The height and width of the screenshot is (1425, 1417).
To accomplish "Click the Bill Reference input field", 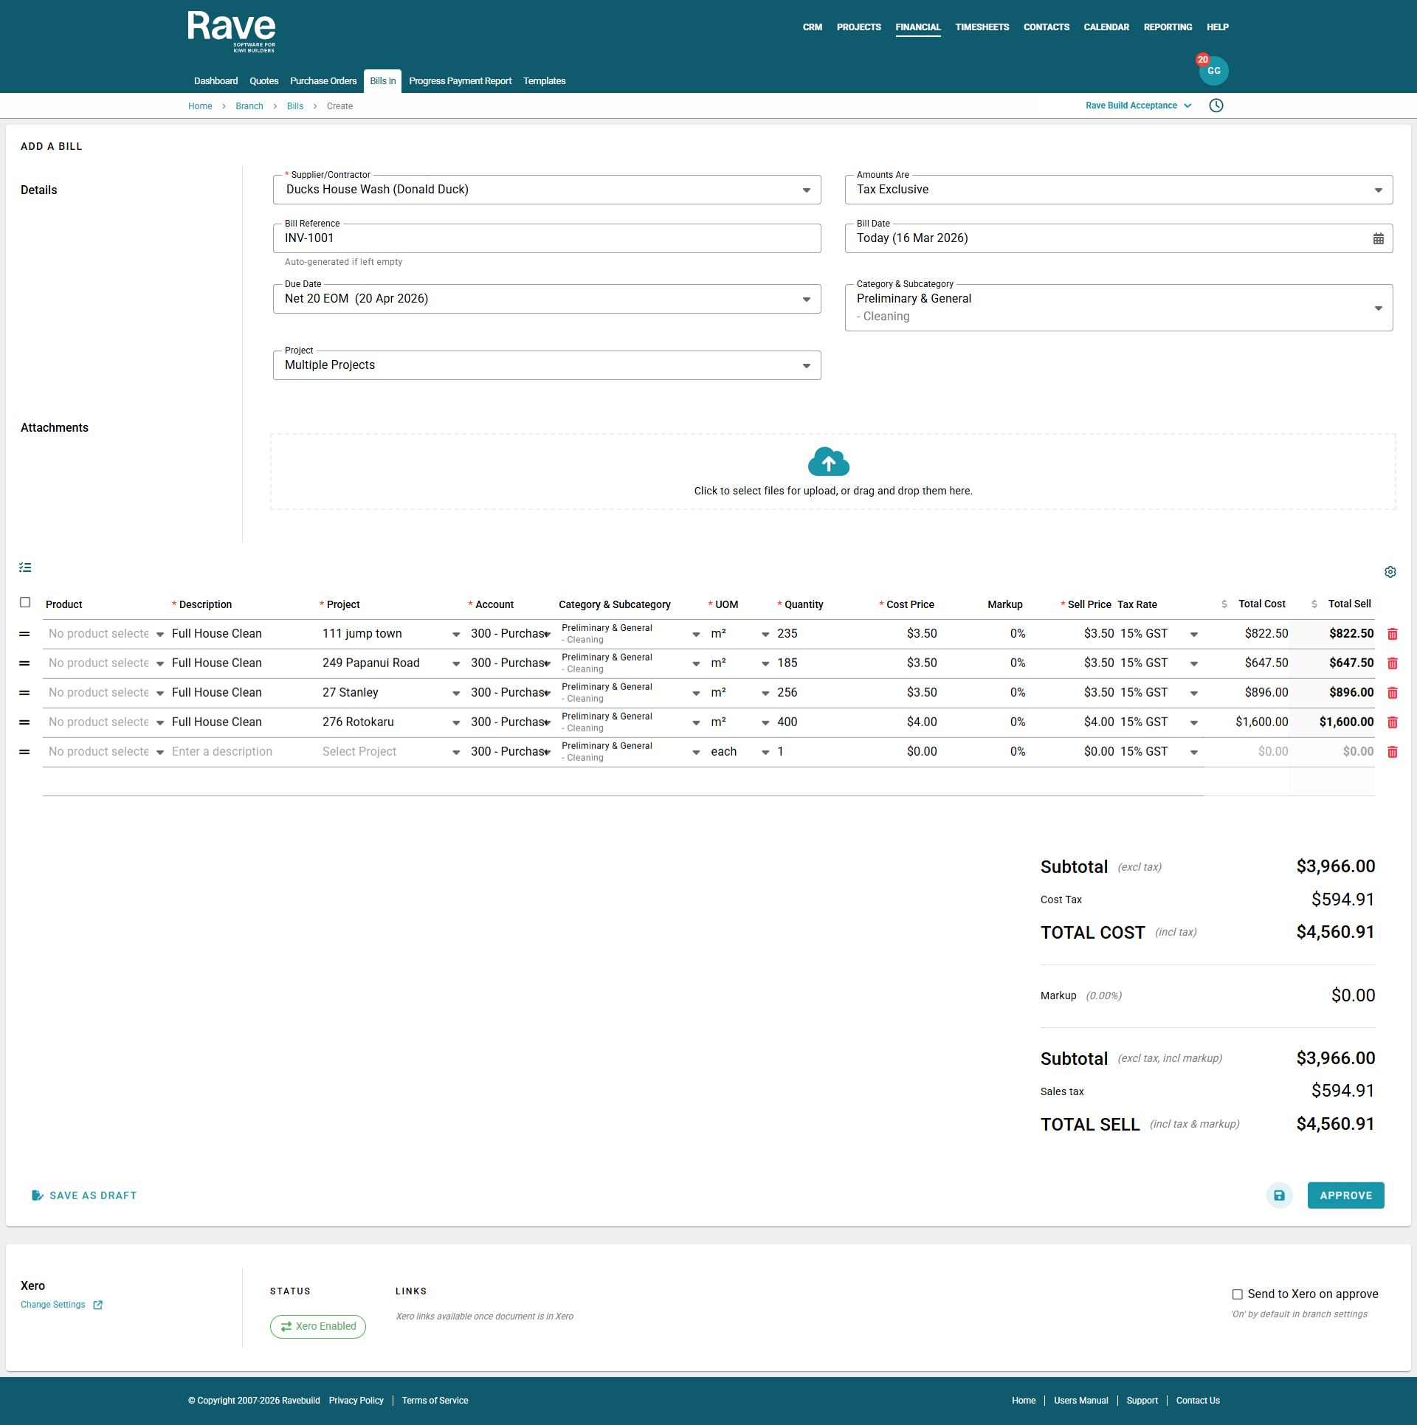I will [x=546, y=238].
